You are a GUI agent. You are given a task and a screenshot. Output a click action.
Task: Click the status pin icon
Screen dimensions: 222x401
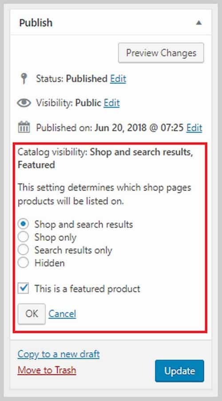[x=24, y=79]
